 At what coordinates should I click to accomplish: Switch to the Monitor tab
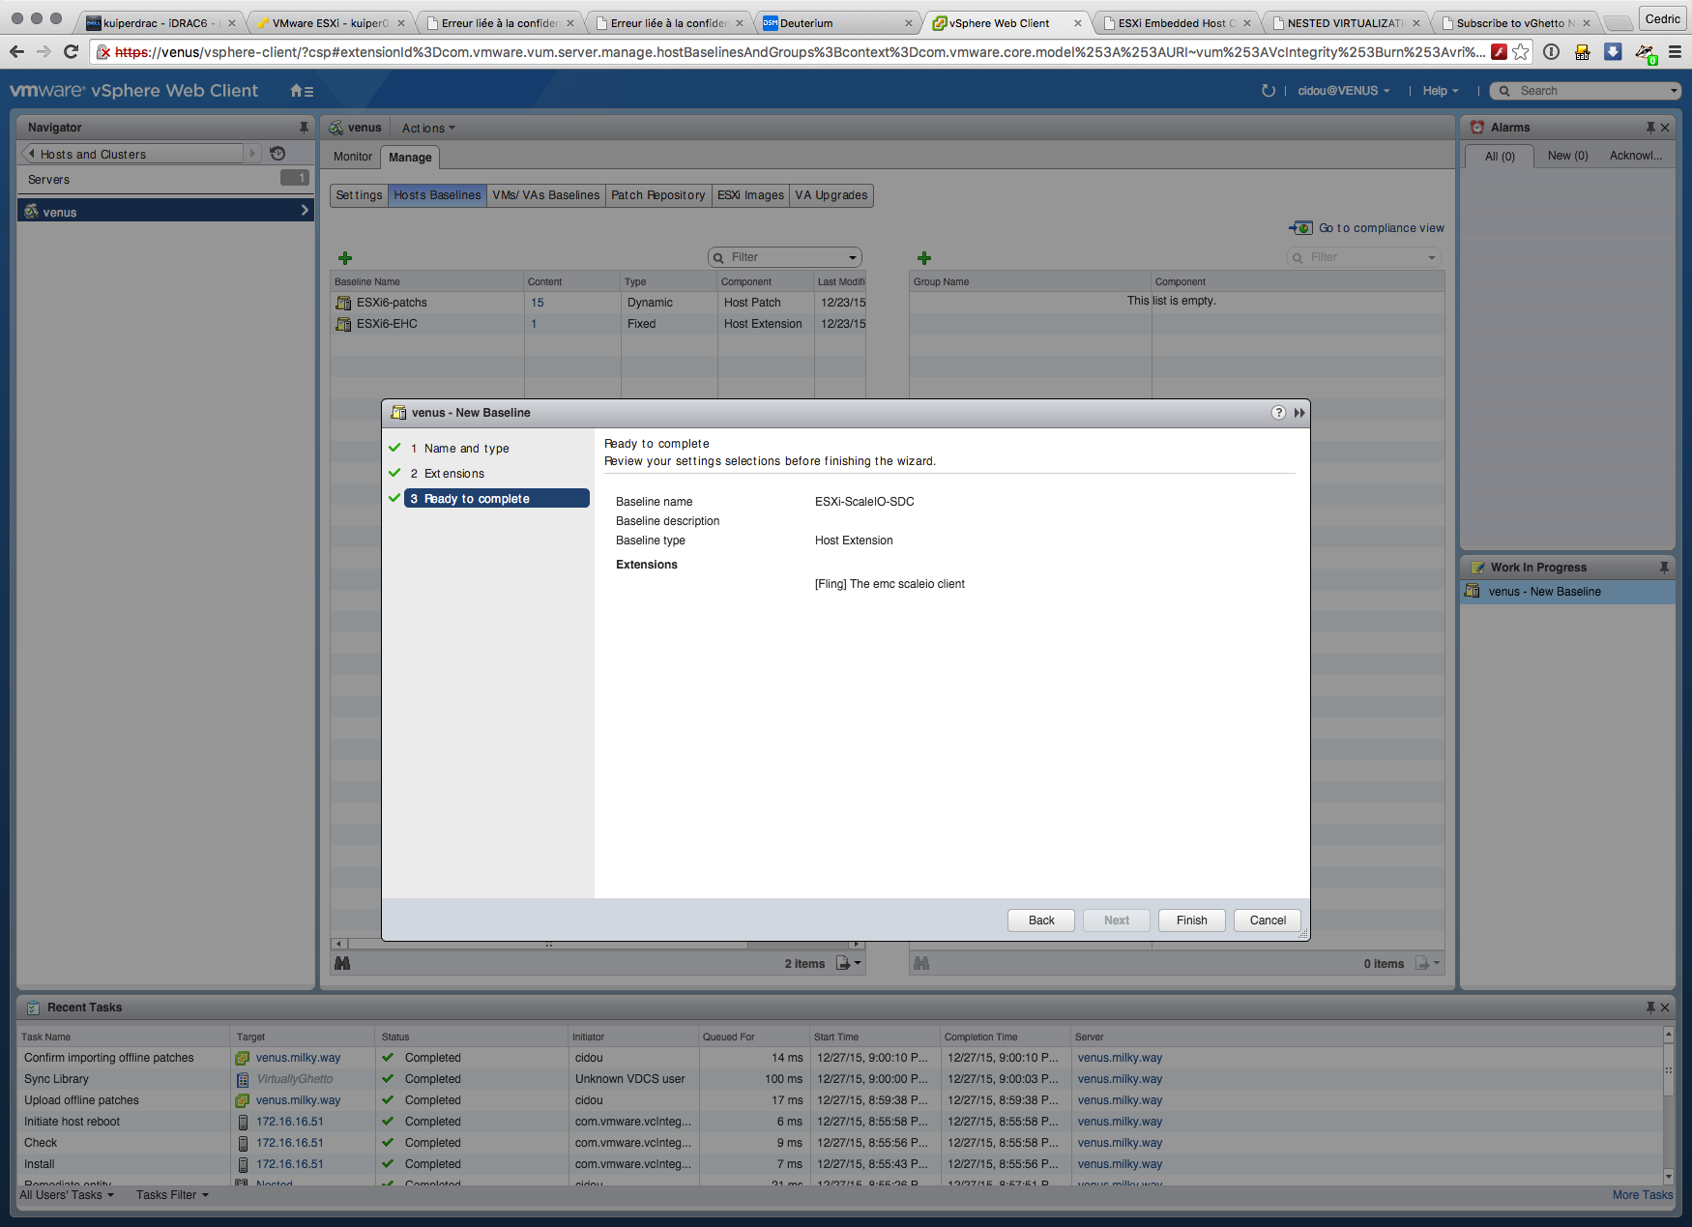[x=353, y=157]
